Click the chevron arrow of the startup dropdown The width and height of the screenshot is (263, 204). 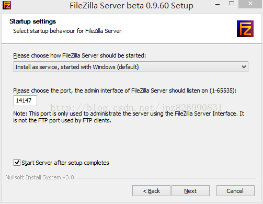(244, 67)
